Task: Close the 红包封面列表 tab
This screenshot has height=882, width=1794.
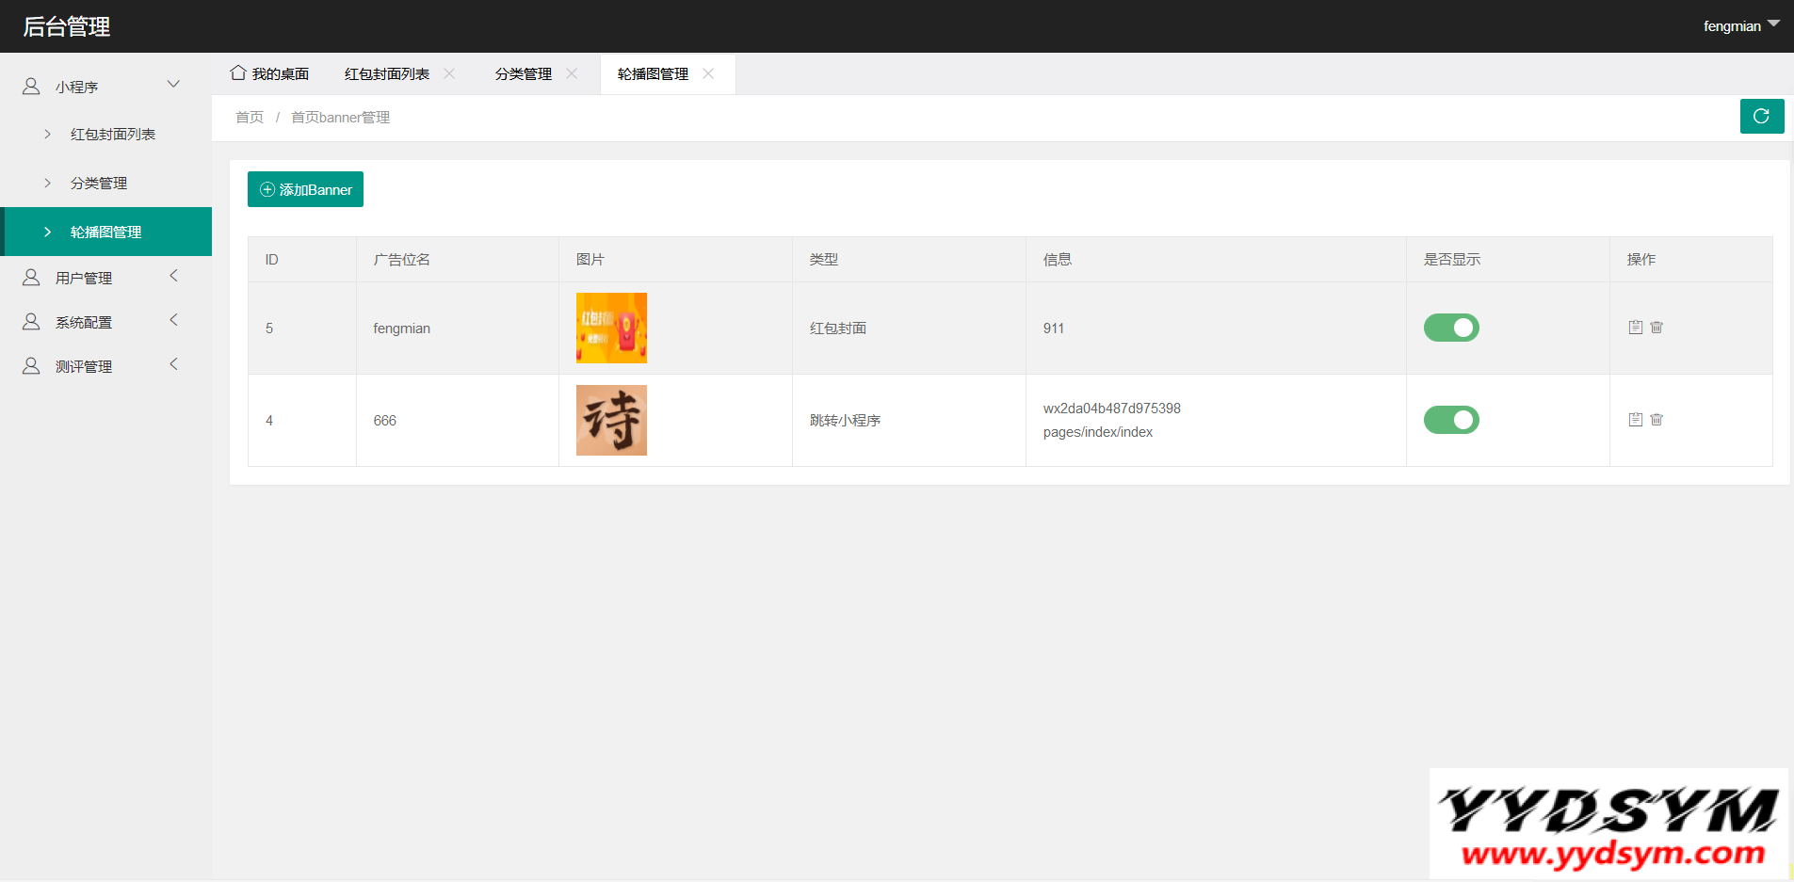Action: pyautogui.click(x=449, y=73)
